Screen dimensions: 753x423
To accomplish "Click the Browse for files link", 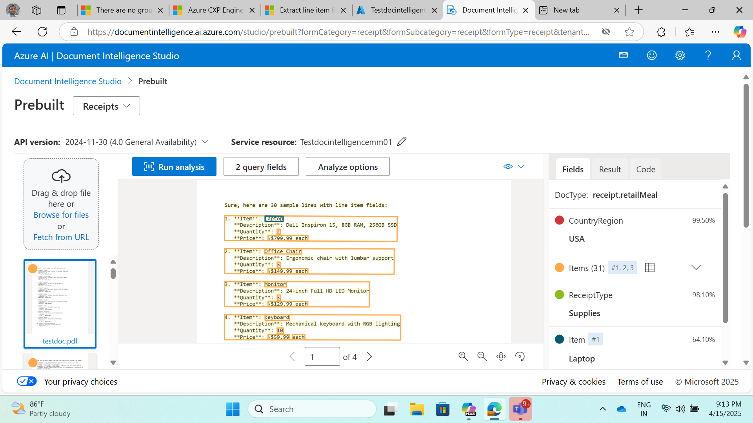I will (x=61, y=215).
